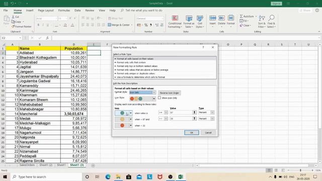This screenshot has height=181, width=322.
Task: Switch to the Formulas tab
Action: [x=64, y=11]
